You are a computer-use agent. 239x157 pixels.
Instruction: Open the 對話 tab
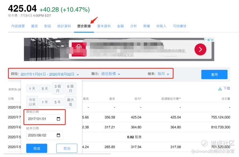tap(48, 26)
